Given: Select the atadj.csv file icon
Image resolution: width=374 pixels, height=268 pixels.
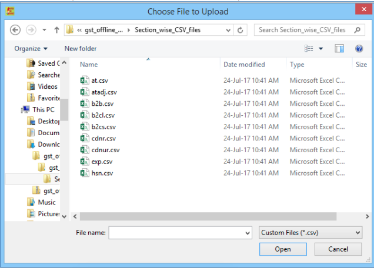Looking at the screenshot, I should tap(85, 92).
